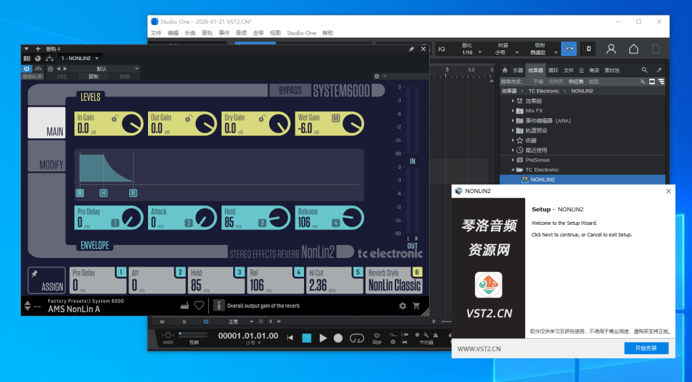Toggle the In Gain lock icon

pyautogui.click(x=116, y=119)
